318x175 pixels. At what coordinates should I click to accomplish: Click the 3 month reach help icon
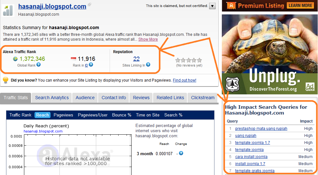181,153
